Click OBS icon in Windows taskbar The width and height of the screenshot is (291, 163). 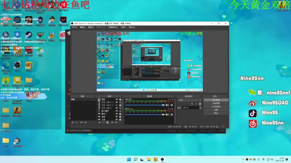(x=162, y=159)
